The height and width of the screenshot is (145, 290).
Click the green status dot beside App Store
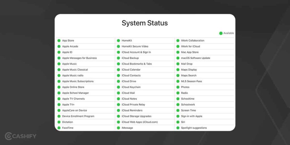pos(59,40)
